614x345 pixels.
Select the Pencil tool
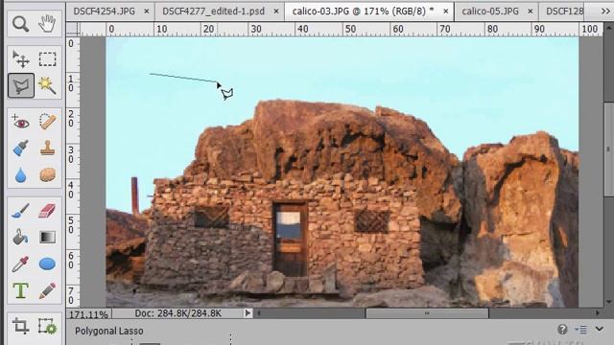click(x=47, y=290)
